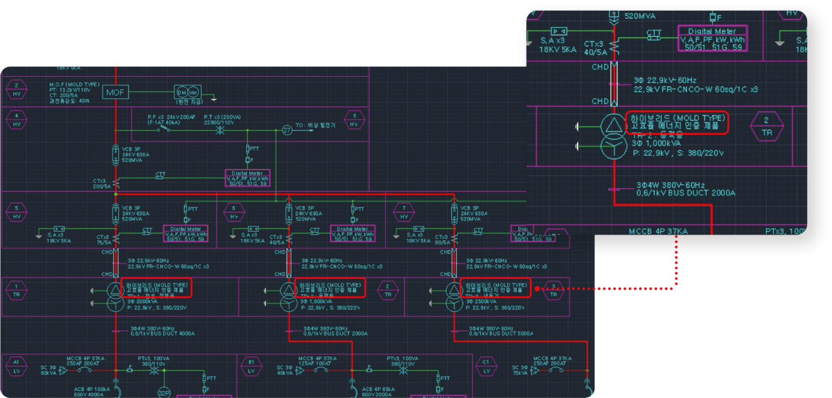Select the MOF symbol near the top

coord(116,93)
